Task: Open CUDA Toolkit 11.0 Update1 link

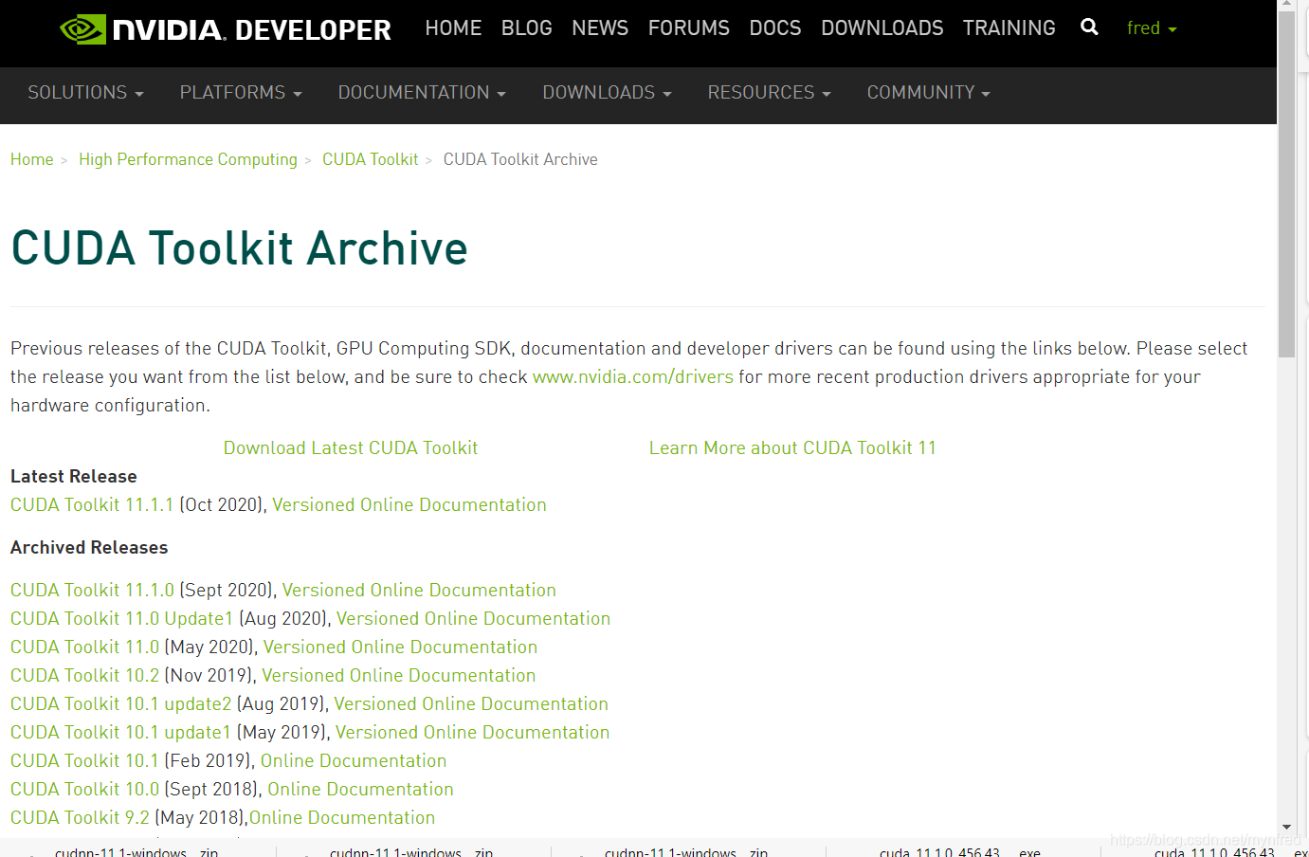Action: click(x=122, y=619)
